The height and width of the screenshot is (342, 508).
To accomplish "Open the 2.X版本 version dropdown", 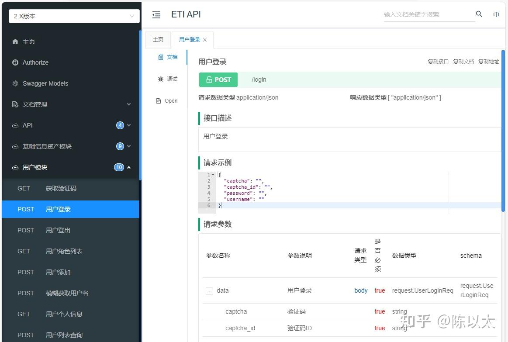I will (74, 16).
